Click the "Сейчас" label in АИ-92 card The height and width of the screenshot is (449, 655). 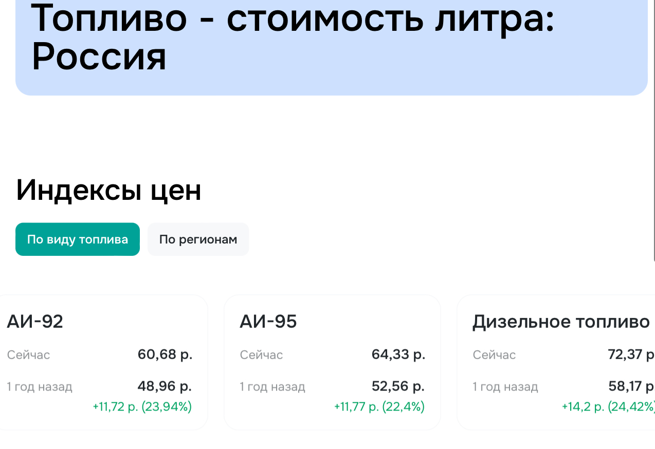[29, 355]
